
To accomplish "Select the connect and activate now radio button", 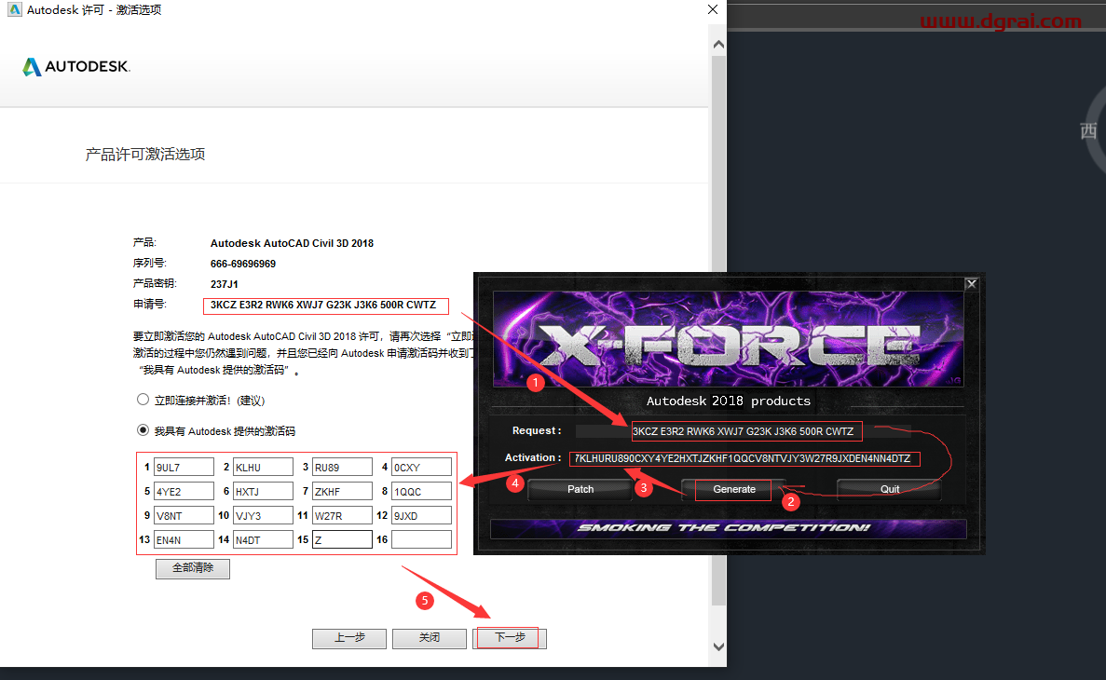I will (x=143, y=400).
